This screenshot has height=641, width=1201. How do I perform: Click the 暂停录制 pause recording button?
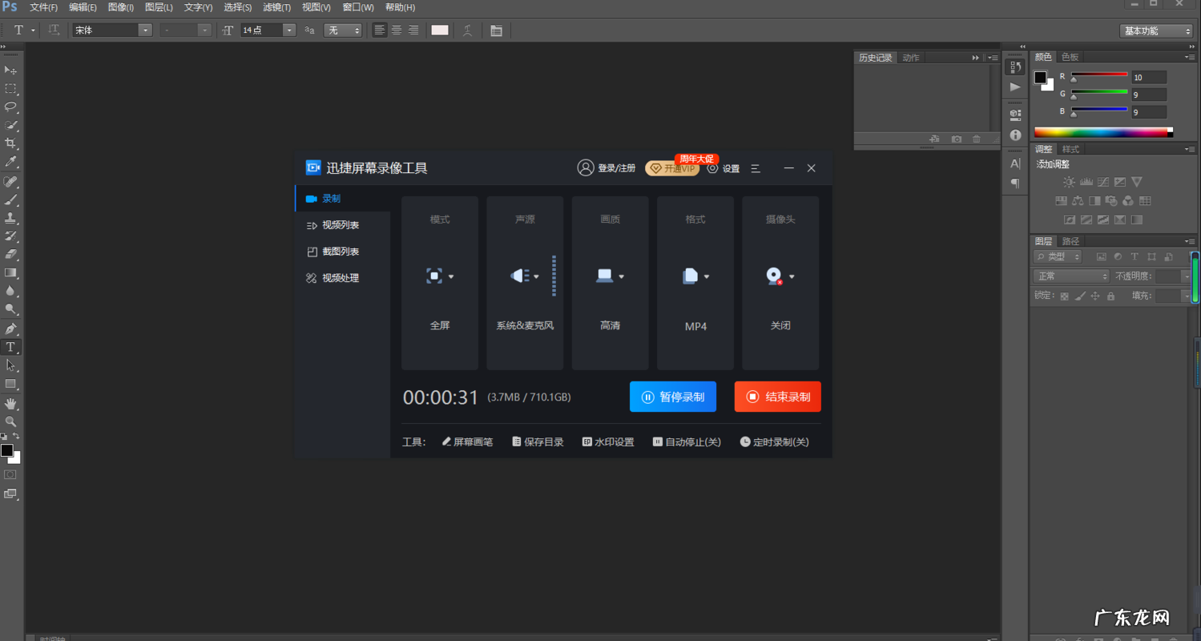coord(672,397)
